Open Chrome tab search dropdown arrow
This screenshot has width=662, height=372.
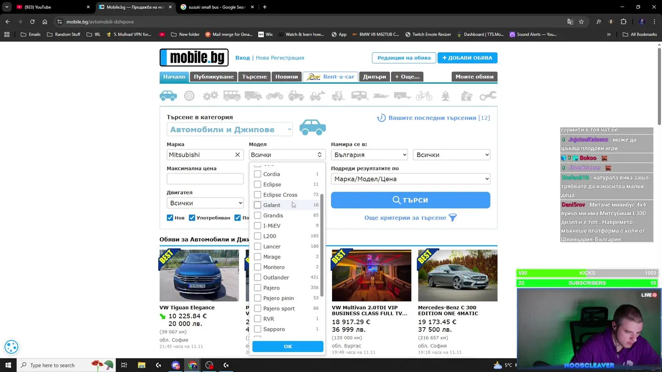click(7, 7)
